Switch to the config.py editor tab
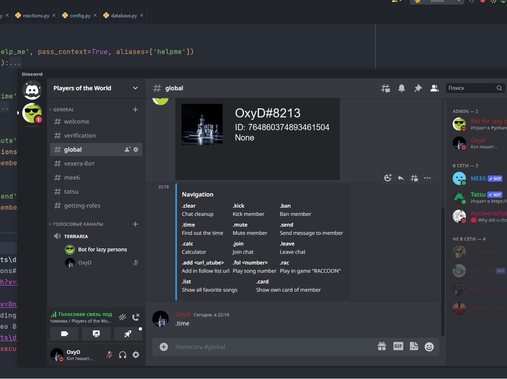 pos(80,16)
